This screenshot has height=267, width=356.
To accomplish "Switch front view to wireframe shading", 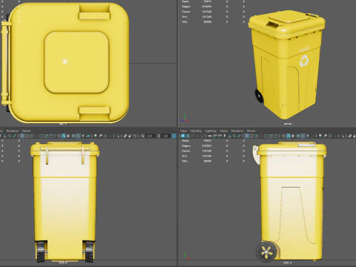I will 59,136.
